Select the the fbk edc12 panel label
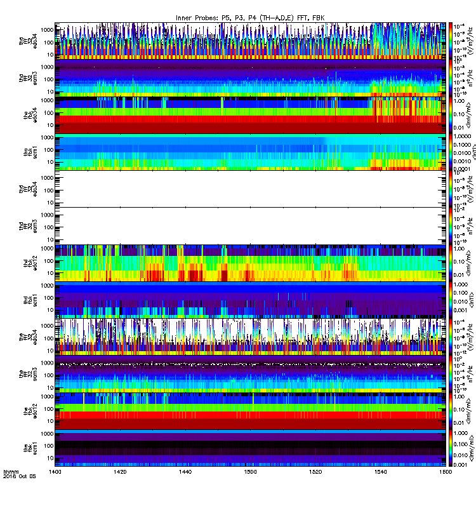Screen dimensions: 476x508 (30, 411)
